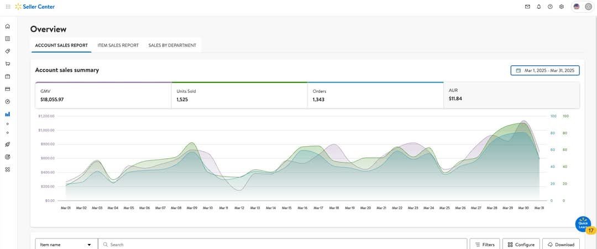Screen dimensions: 597x249
Task: Open the gauge performance icon in sidebar
Action: pyautogui.click(x=8, y=101)
